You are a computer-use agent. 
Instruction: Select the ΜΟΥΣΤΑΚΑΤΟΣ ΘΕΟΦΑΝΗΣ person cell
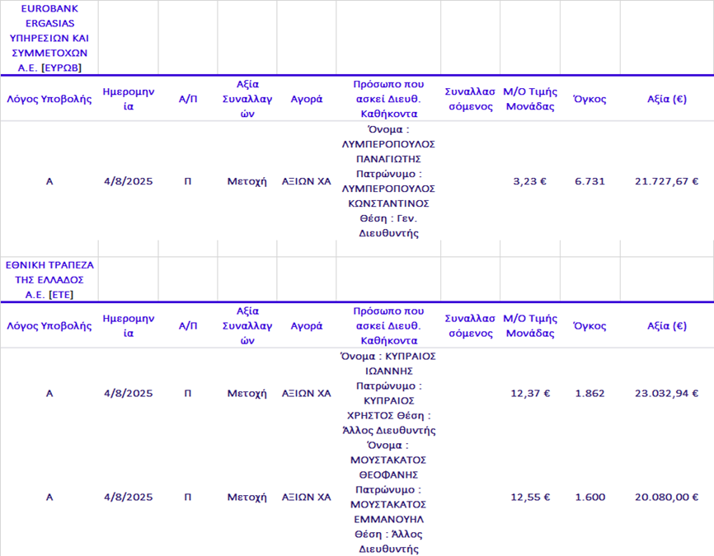point(388,497)
